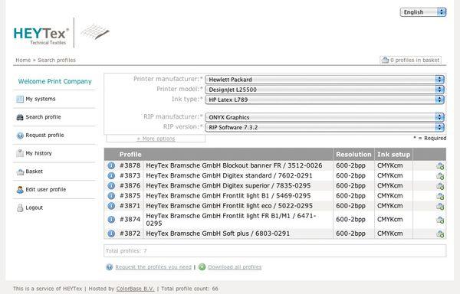Select HeyTex Bramsche GmbH Soft plus / 6803-0291
460x294 pixels.
pos(218,234)
